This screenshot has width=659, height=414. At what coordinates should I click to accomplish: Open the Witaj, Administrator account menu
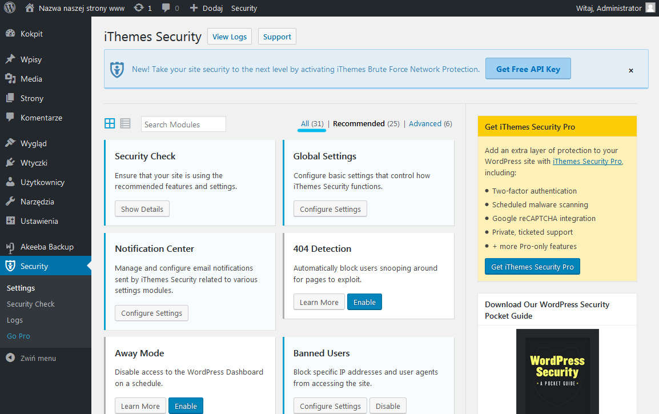[609, 8]
